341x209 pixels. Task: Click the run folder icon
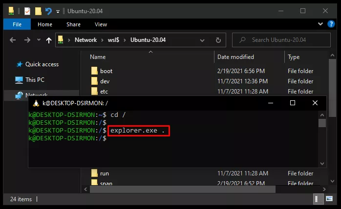94,173
